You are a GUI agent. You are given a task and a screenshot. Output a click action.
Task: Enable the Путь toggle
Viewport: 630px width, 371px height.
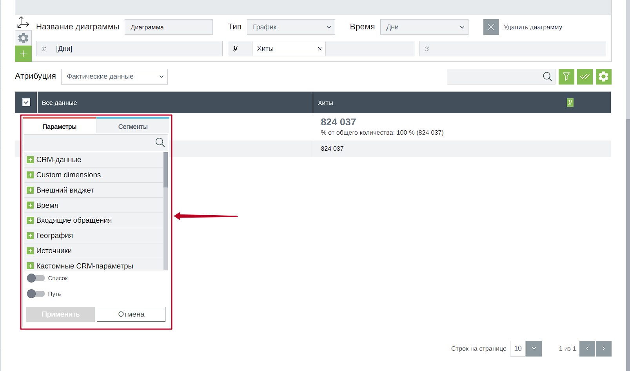click(36, 294)
